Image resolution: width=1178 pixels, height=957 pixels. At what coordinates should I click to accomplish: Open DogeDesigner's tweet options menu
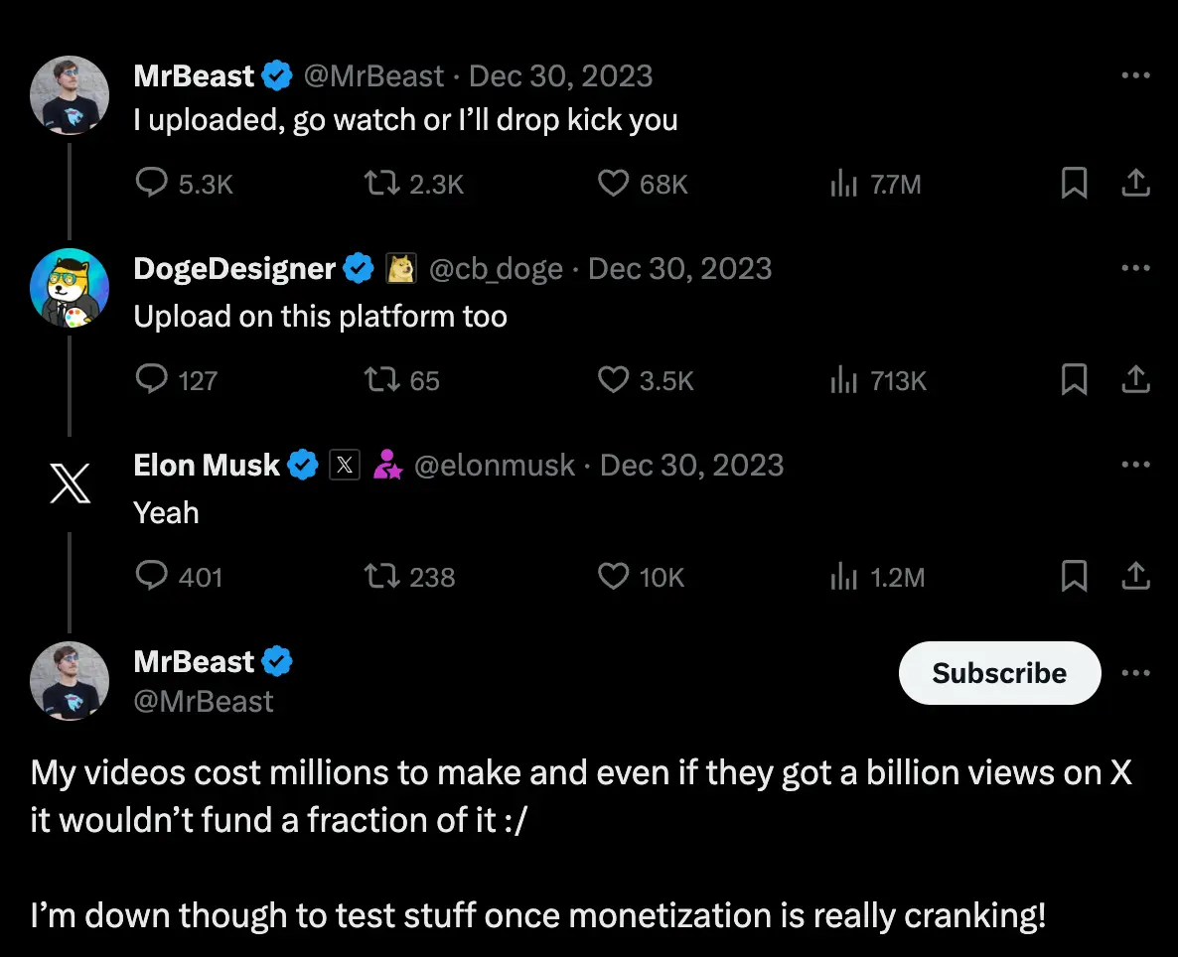(1134, 266)
